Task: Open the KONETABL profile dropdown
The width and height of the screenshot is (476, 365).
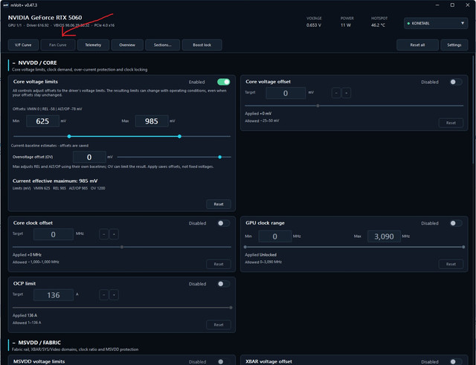Action: pyautogui.click(x=436, y=23)
